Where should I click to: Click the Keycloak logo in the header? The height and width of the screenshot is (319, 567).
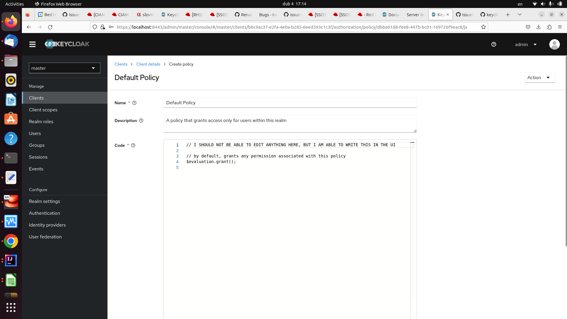coord(67,44)
